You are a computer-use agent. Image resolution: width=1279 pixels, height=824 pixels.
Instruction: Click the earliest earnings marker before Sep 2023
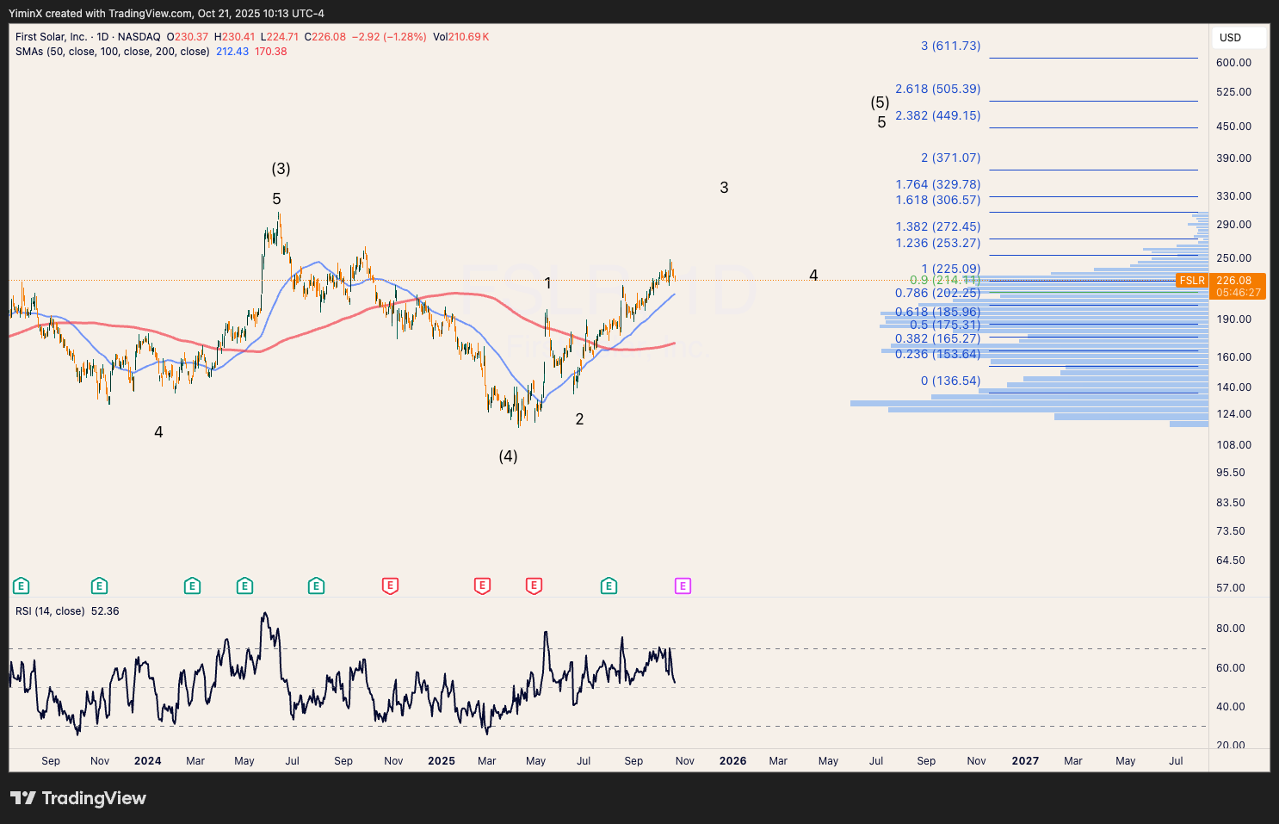coord(22,586)
